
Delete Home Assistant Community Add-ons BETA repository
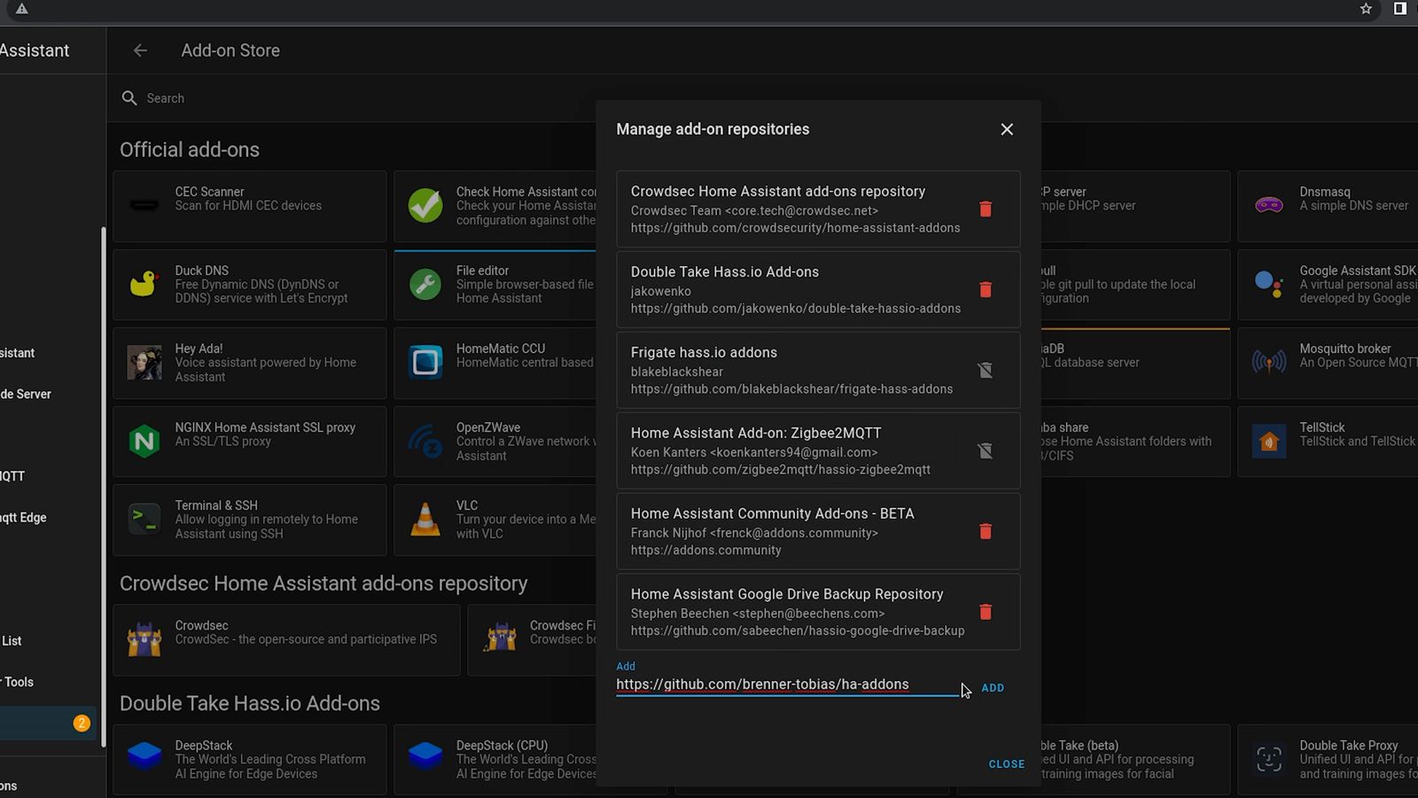(x=985, y=532)
